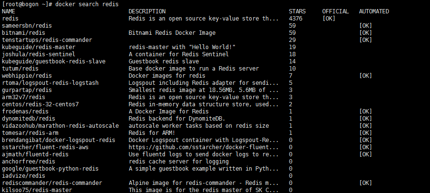Click the tutum/redis image name
430x193 pixels.
tap(20, 68)
